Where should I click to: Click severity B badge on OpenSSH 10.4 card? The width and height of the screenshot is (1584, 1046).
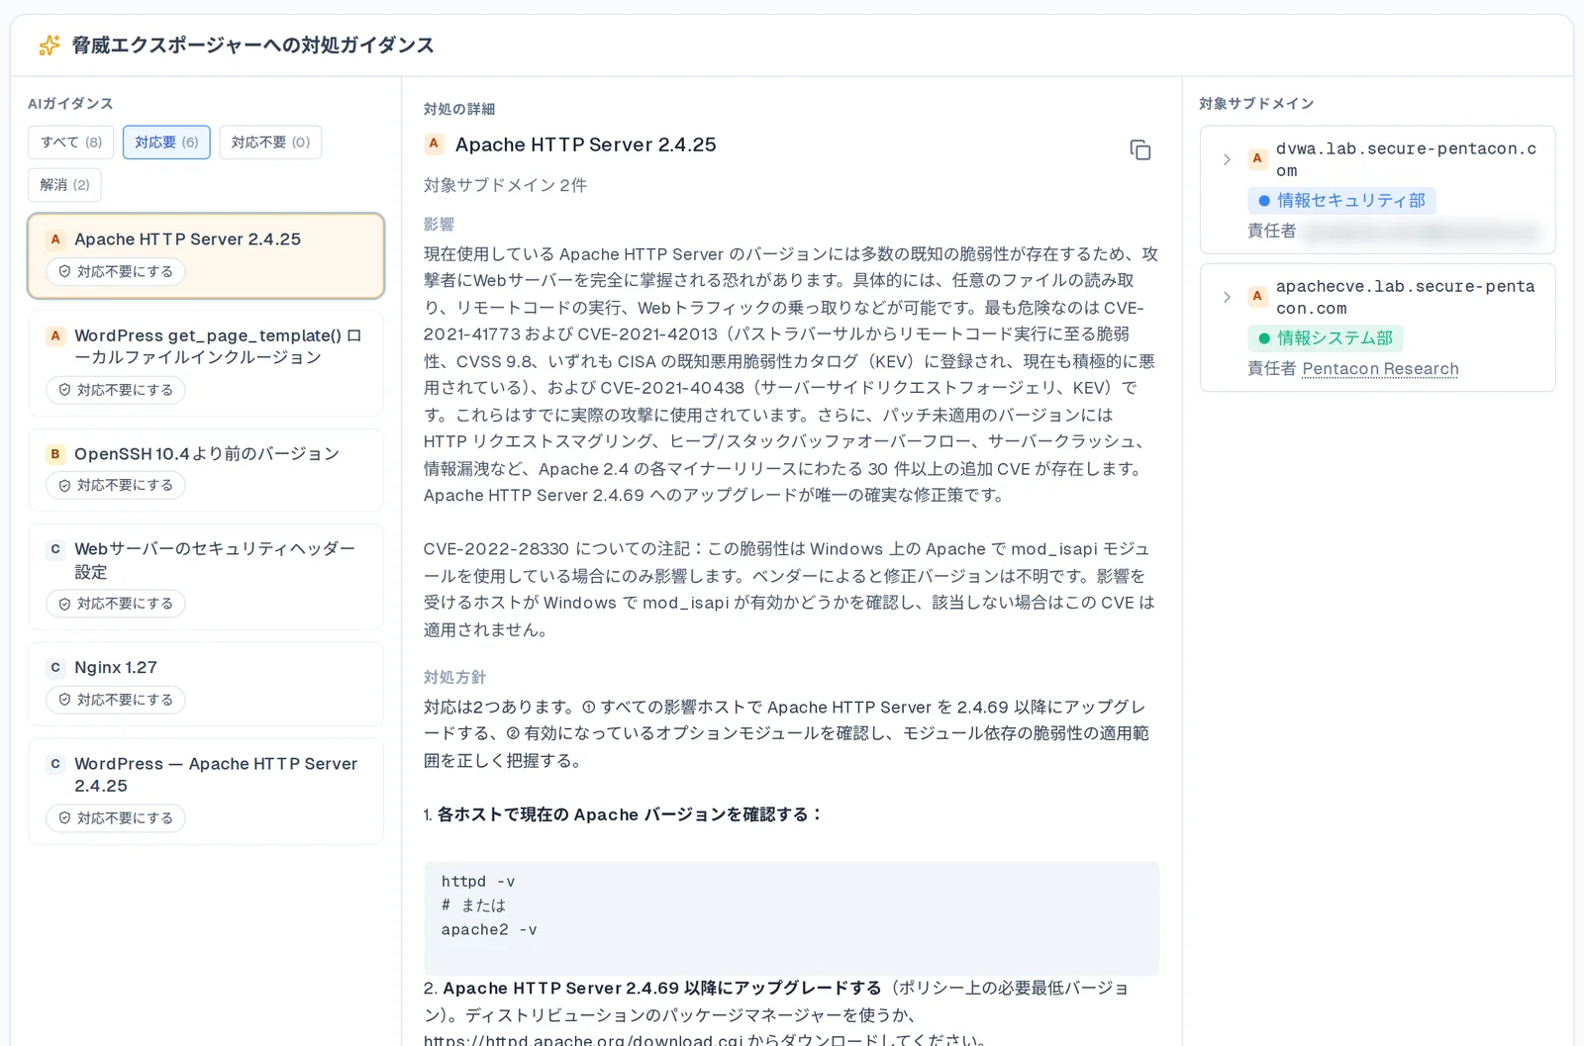[55, 454]
